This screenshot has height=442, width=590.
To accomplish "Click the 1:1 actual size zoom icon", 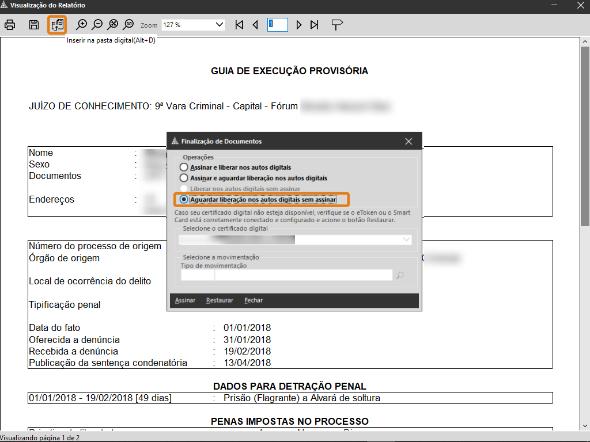I will (128, 25).
